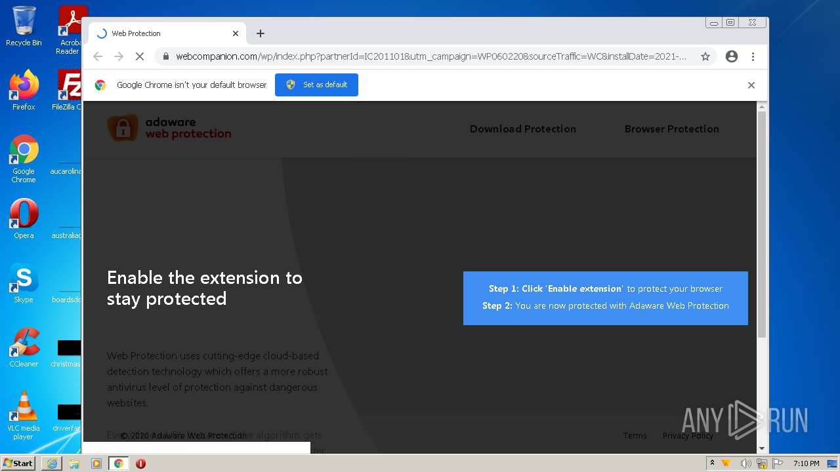
Task: Stop loading the page
Action: 140,56
